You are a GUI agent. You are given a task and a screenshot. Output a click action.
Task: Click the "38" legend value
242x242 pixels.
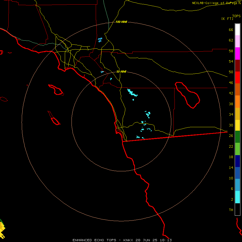(x=231, y=104)
